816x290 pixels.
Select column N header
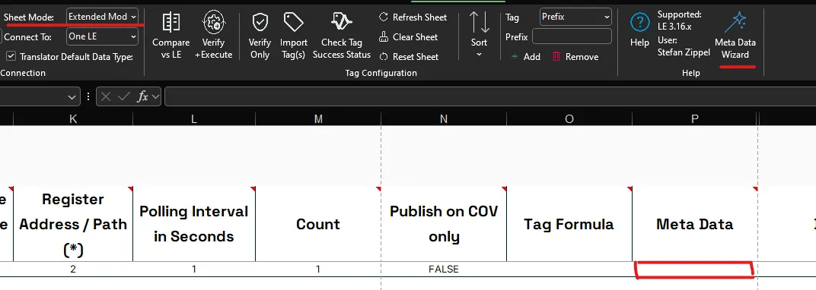click(444, 118)
